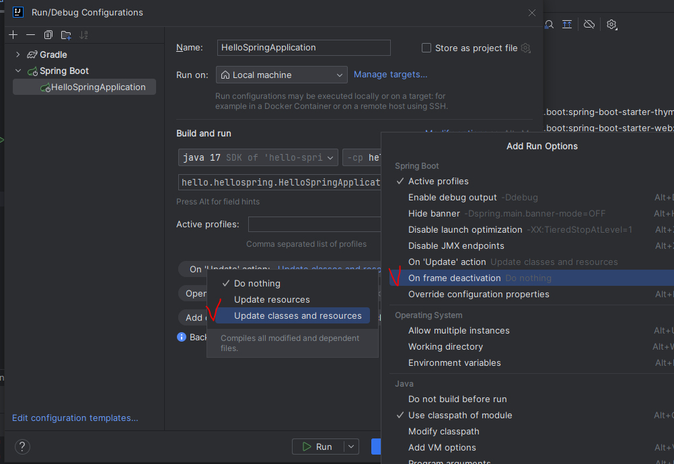
Task: Toggle offline mode cloud icon in the Gradle panel
Action: pos(589,24)
